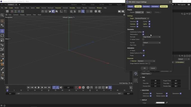Toggle the X axis lock icon
The height and width of the screenshot is (107, 191).
12,11
